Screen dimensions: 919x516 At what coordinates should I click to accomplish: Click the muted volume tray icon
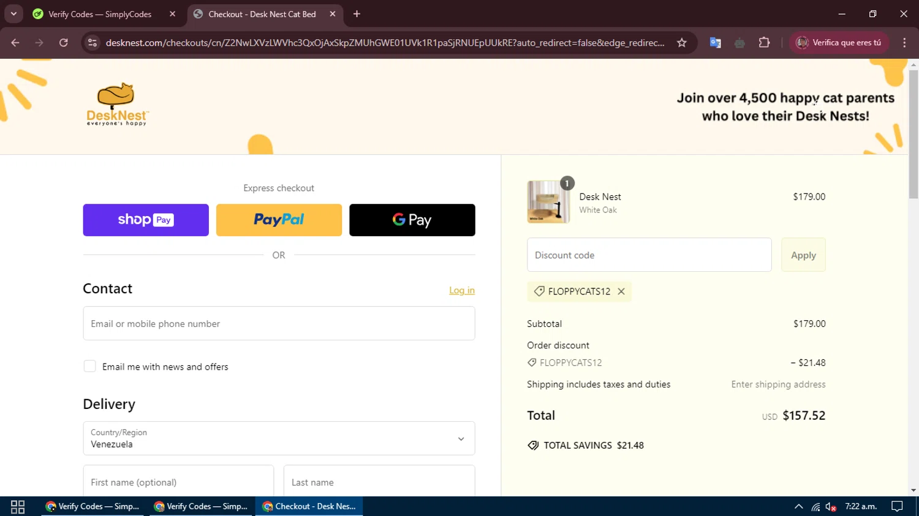[831, 506]
